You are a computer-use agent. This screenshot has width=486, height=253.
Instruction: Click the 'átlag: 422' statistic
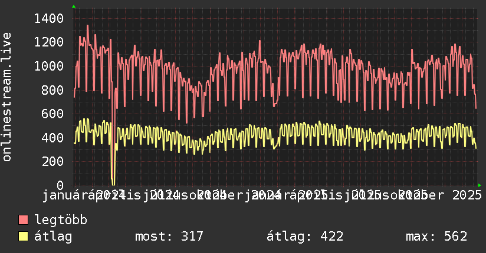pyautogui.click(x=305, y=237)
